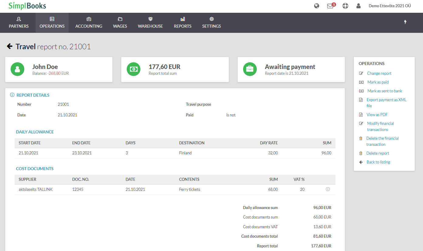The width and height of the screenshot is (423, 251).
Task: Click the Travel report no. 21001 title
Action: click(x=53, y=46)
